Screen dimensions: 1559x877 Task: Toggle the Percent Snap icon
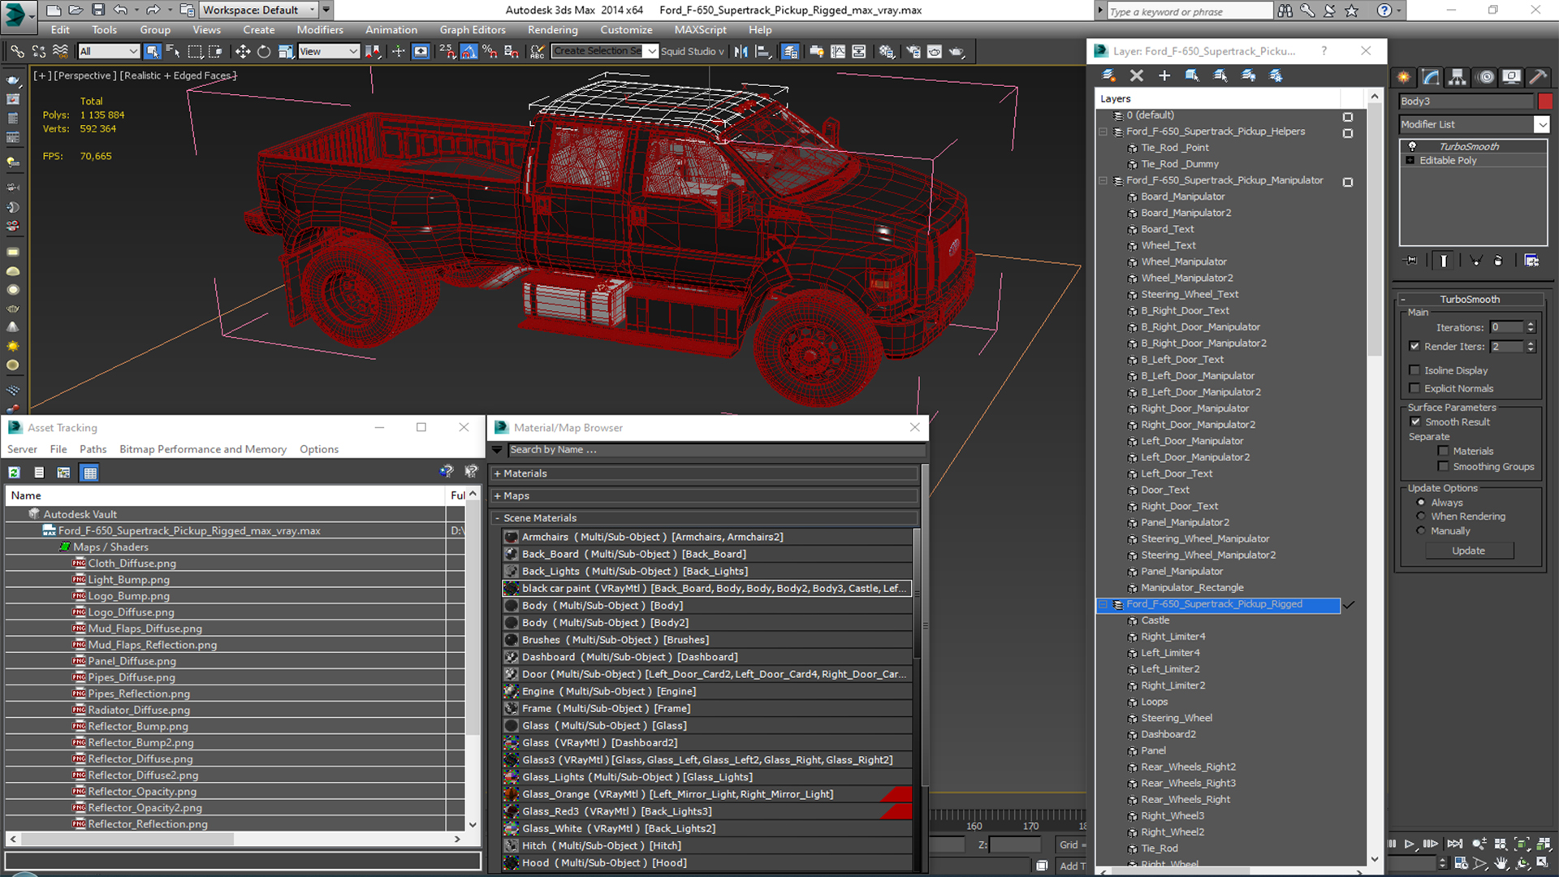pos(490,51)
